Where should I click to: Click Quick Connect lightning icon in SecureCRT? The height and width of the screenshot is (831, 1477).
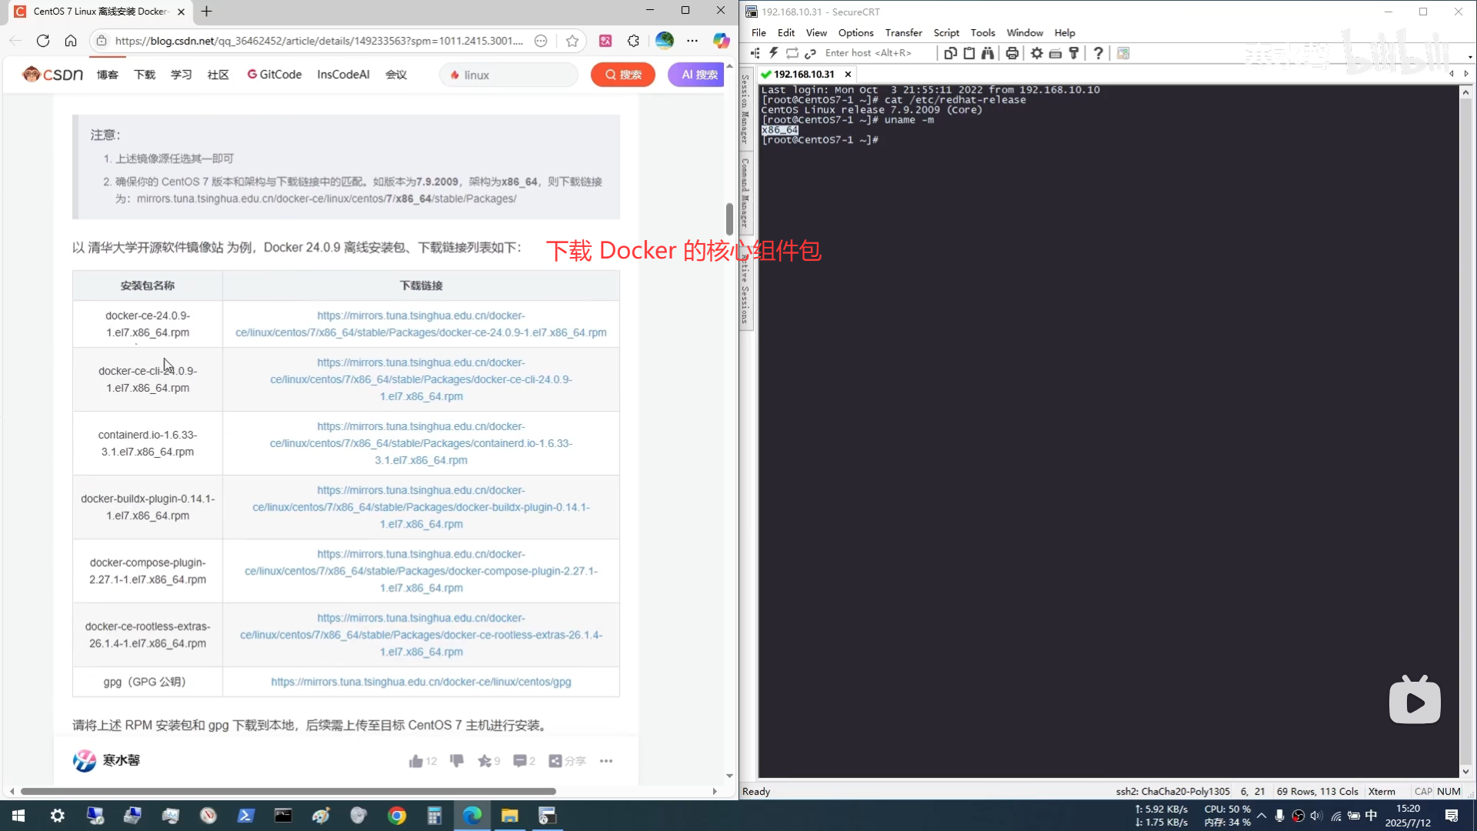pyautogui.click(x=773, y=53)
